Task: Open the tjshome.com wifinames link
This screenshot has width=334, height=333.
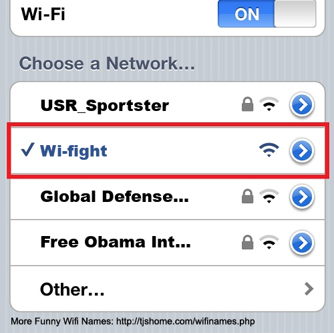Action: (x=186, y=321)
